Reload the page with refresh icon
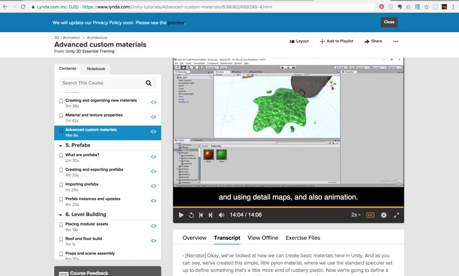459x276 pixels. click(x=23, y=7)
